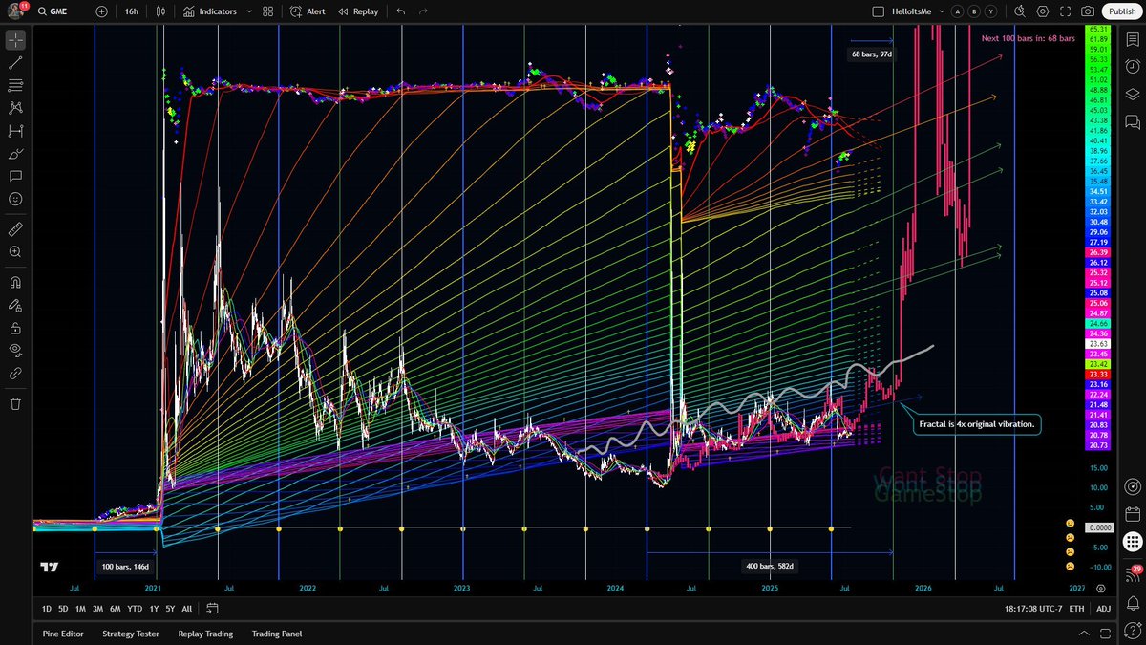Set date range to YTD

(x=135, y=609)
